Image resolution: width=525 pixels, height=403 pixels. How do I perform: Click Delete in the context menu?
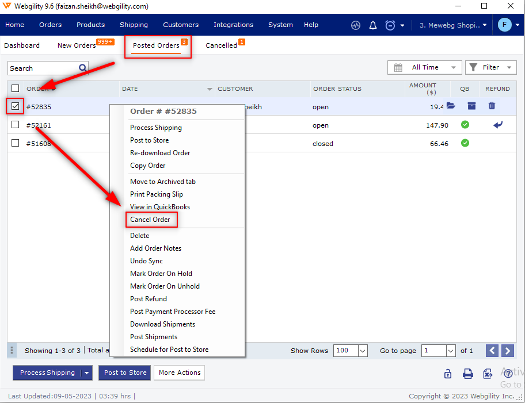tap(140, 236)
